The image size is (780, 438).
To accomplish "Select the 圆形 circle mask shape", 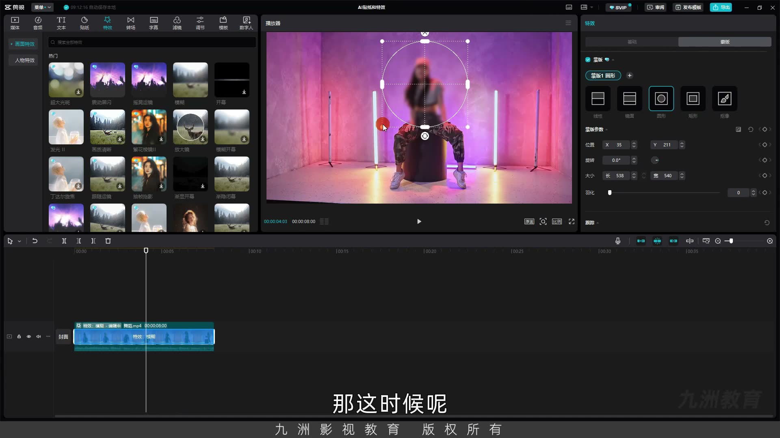I will point(661,99).
